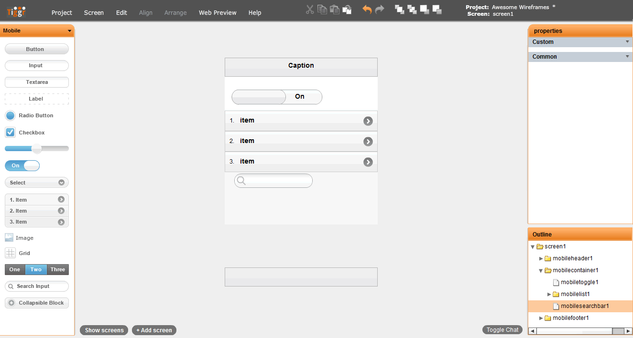This screenshot has width=633, height=338.
Task: Click the mobilelist1 folder icon in Outline
Action: click(x=556, y=294)
